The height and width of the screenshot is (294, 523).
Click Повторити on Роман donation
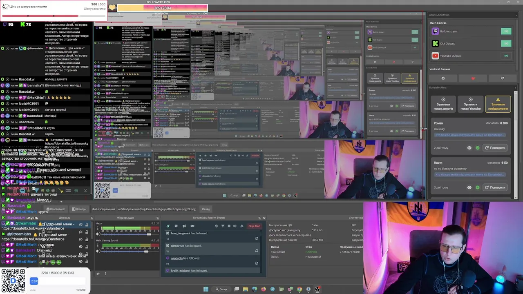[495, 148]
